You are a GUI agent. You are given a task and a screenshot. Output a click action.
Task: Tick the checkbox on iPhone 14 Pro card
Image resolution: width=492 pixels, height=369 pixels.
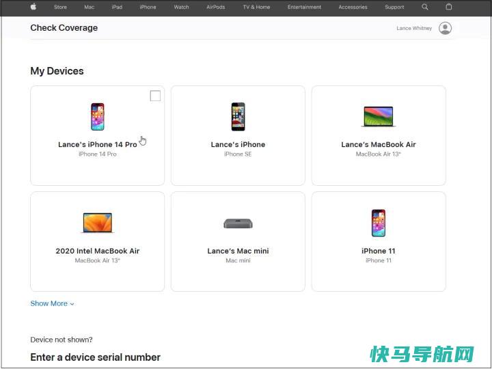[x=155, y=96]
